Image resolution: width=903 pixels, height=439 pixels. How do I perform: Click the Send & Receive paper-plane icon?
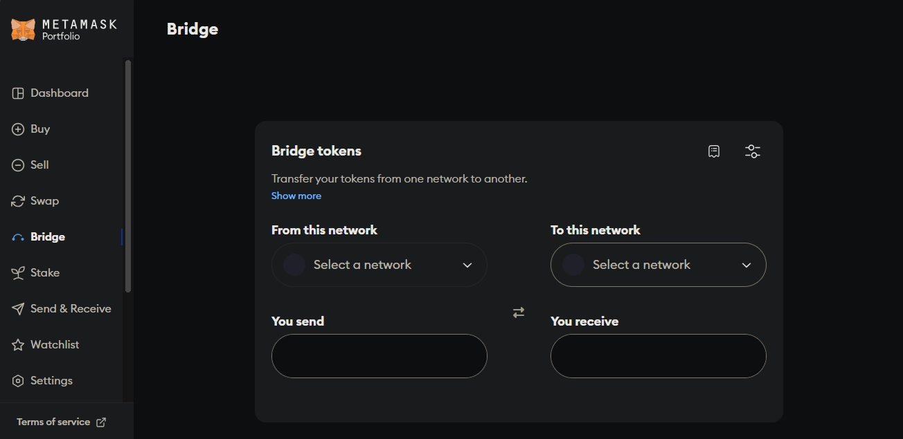[18, 309]
